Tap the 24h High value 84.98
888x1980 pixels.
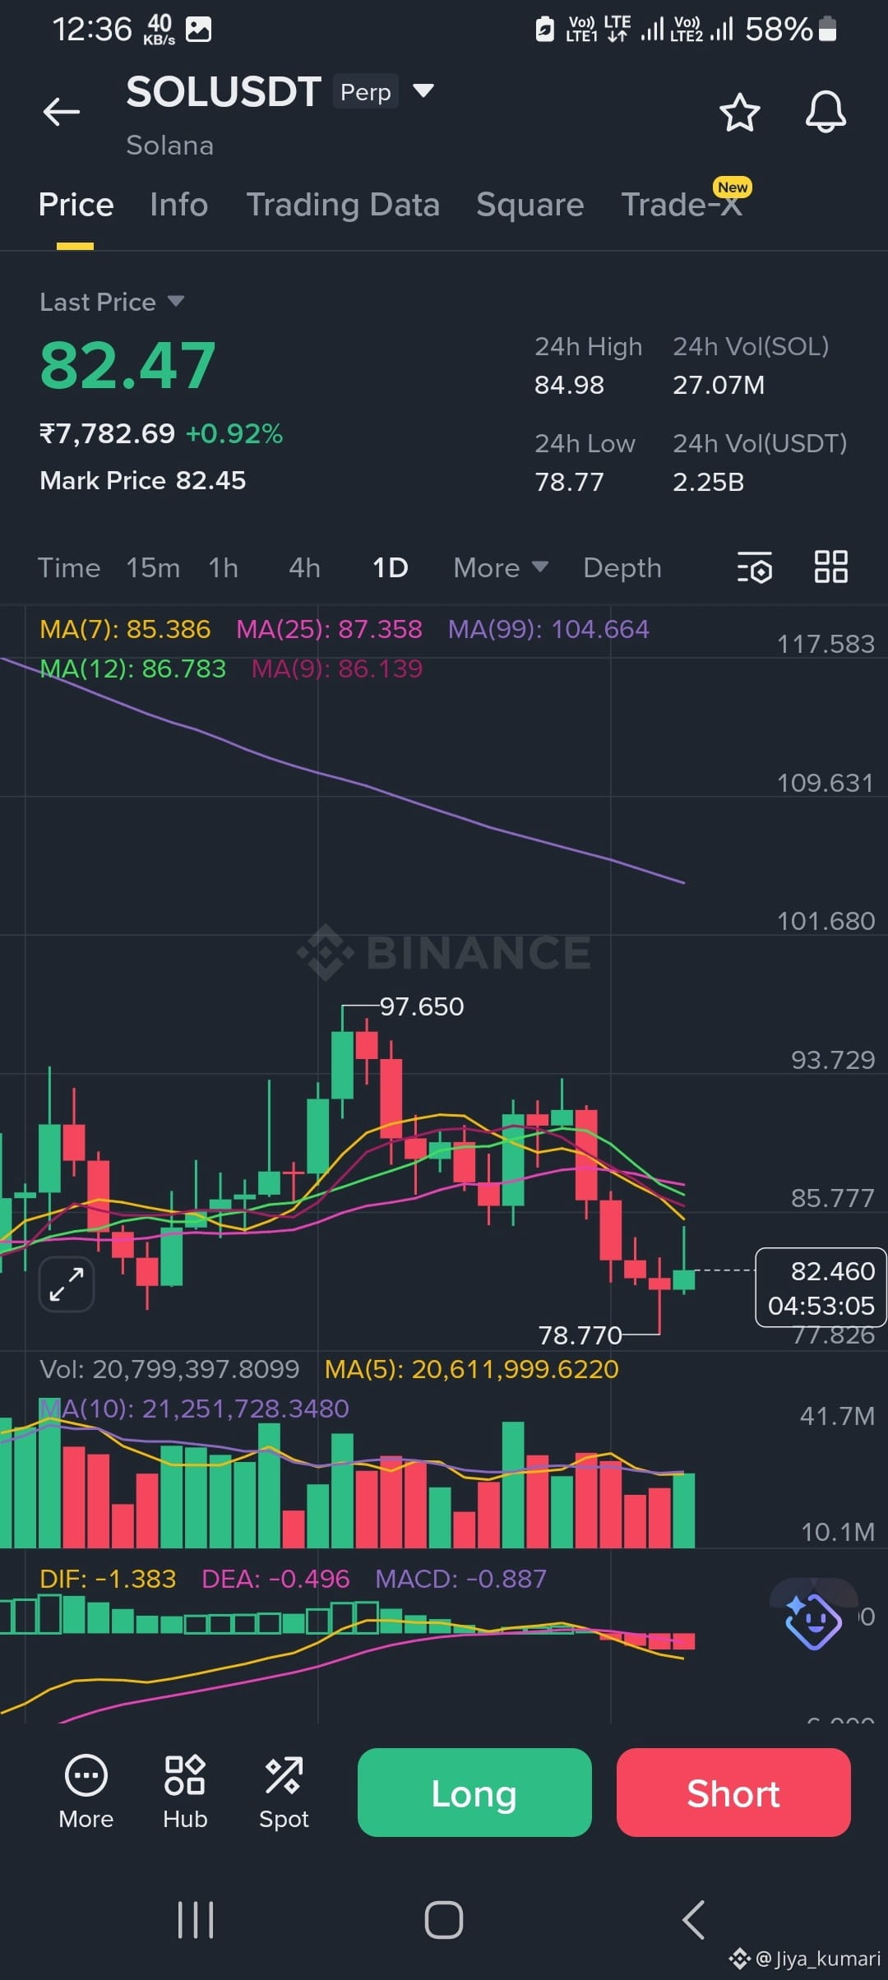569,385
